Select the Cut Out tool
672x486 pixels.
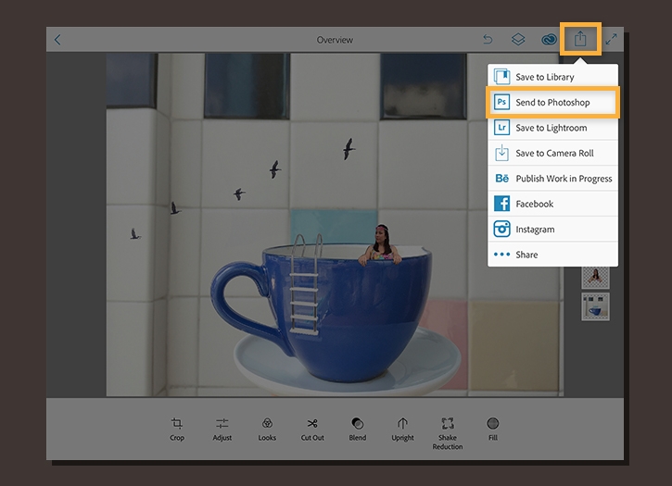[312, 429]
